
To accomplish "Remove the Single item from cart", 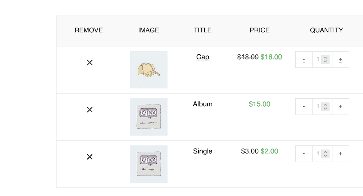I will [90, 157].
